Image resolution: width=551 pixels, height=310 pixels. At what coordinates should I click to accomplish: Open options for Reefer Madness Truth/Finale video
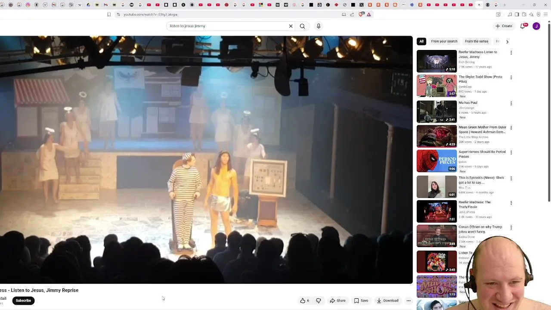pos(511,203)
